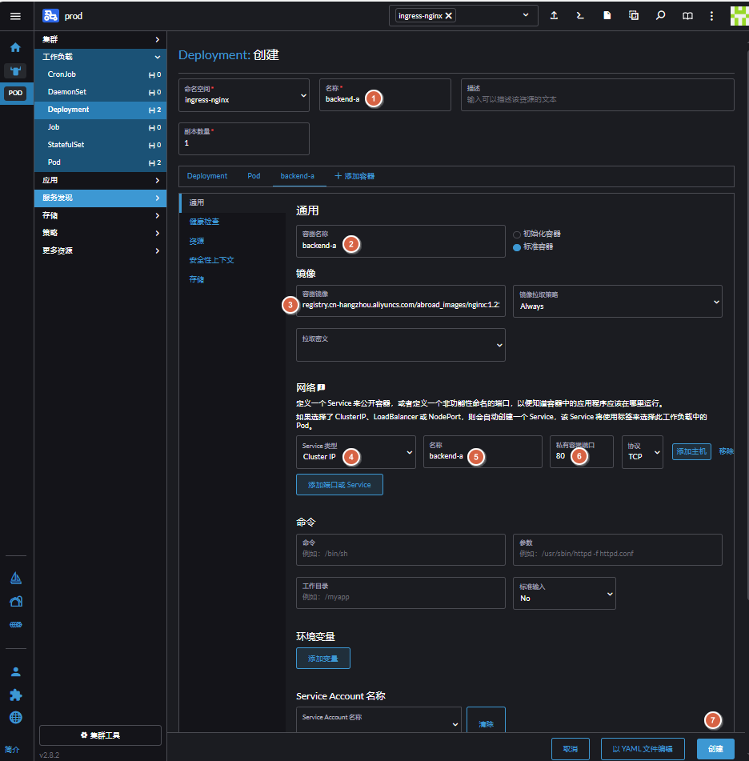Click the 添加端口或 Service button
This screenshot has height=761, width=749.
339,485
